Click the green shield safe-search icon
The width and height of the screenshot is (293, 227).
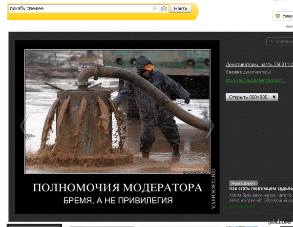pyautogui.click(x=278, y=16)
